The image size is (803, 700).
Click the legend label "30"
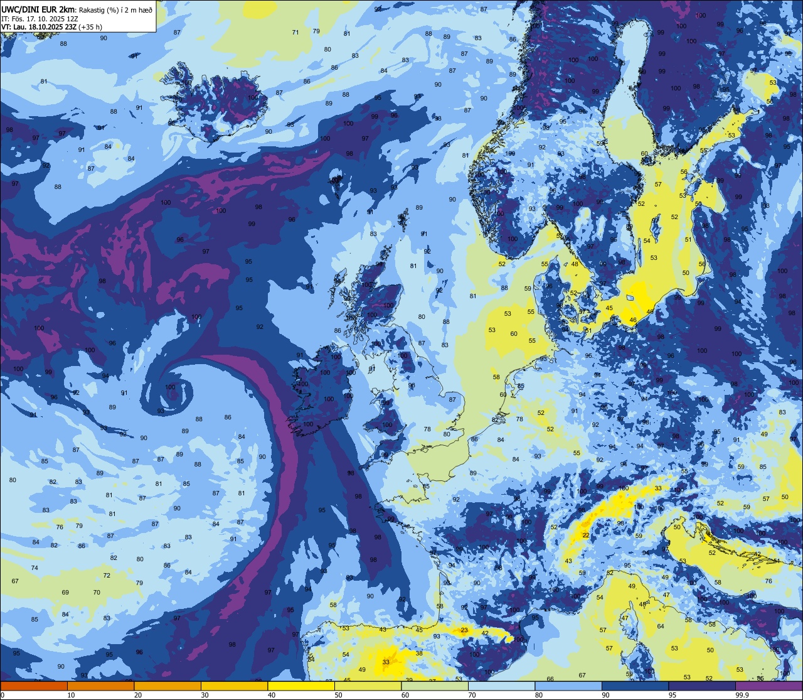tap(205, 695)
